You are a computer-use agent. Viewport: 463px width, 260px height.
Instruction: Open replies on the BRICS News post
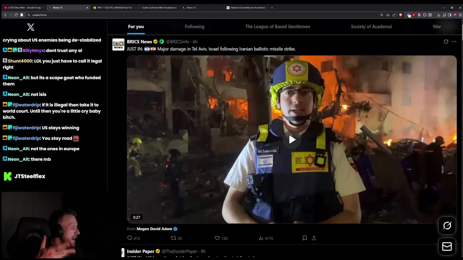coord(133,238)
